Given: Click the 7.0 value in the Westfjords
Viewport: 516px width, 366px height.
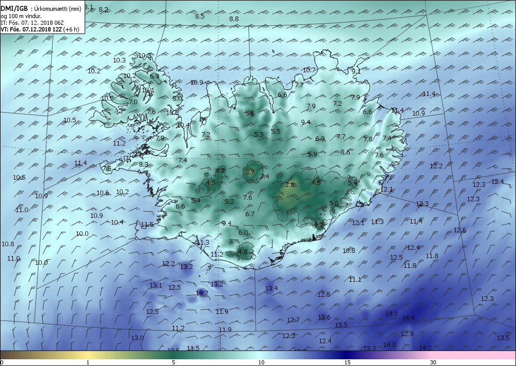Looking at the screenshot, I should (x=133, y=102).
